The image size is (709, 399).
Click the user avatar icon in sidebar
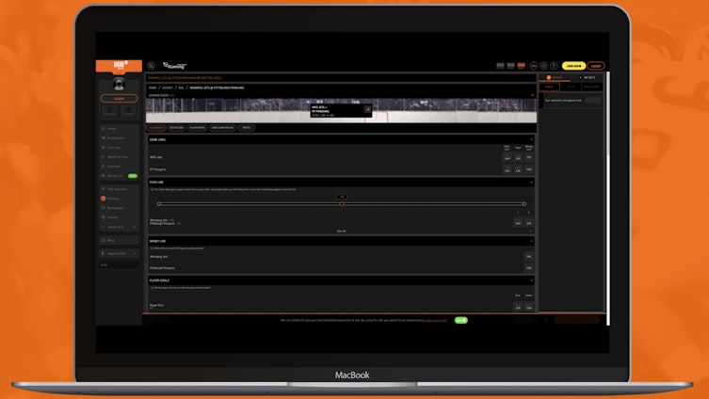coord(119,84)
